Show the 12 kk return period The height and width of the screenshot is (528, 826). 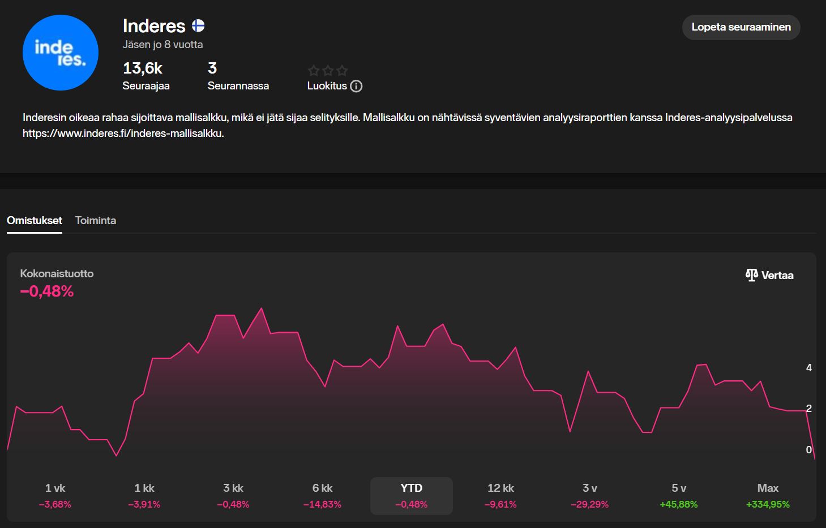[x=500, y=496]
